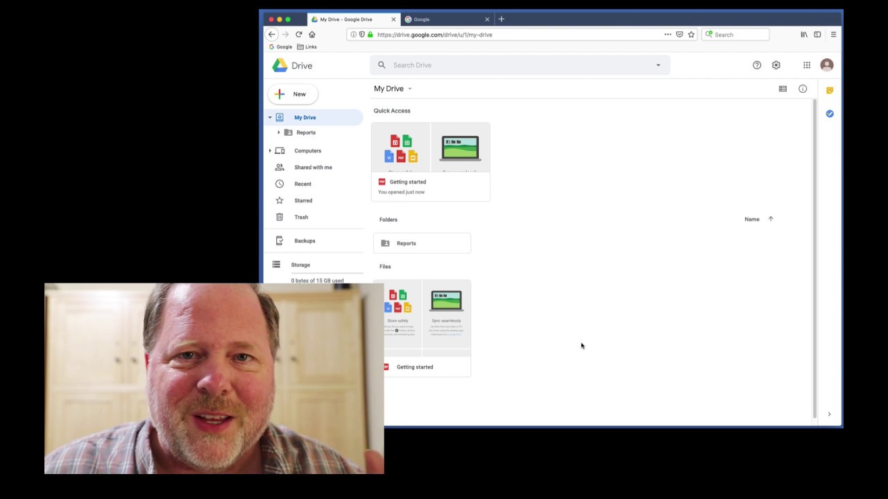Collapse the side panel chevron
888x499 pixels.
click(x=829, y=414)
